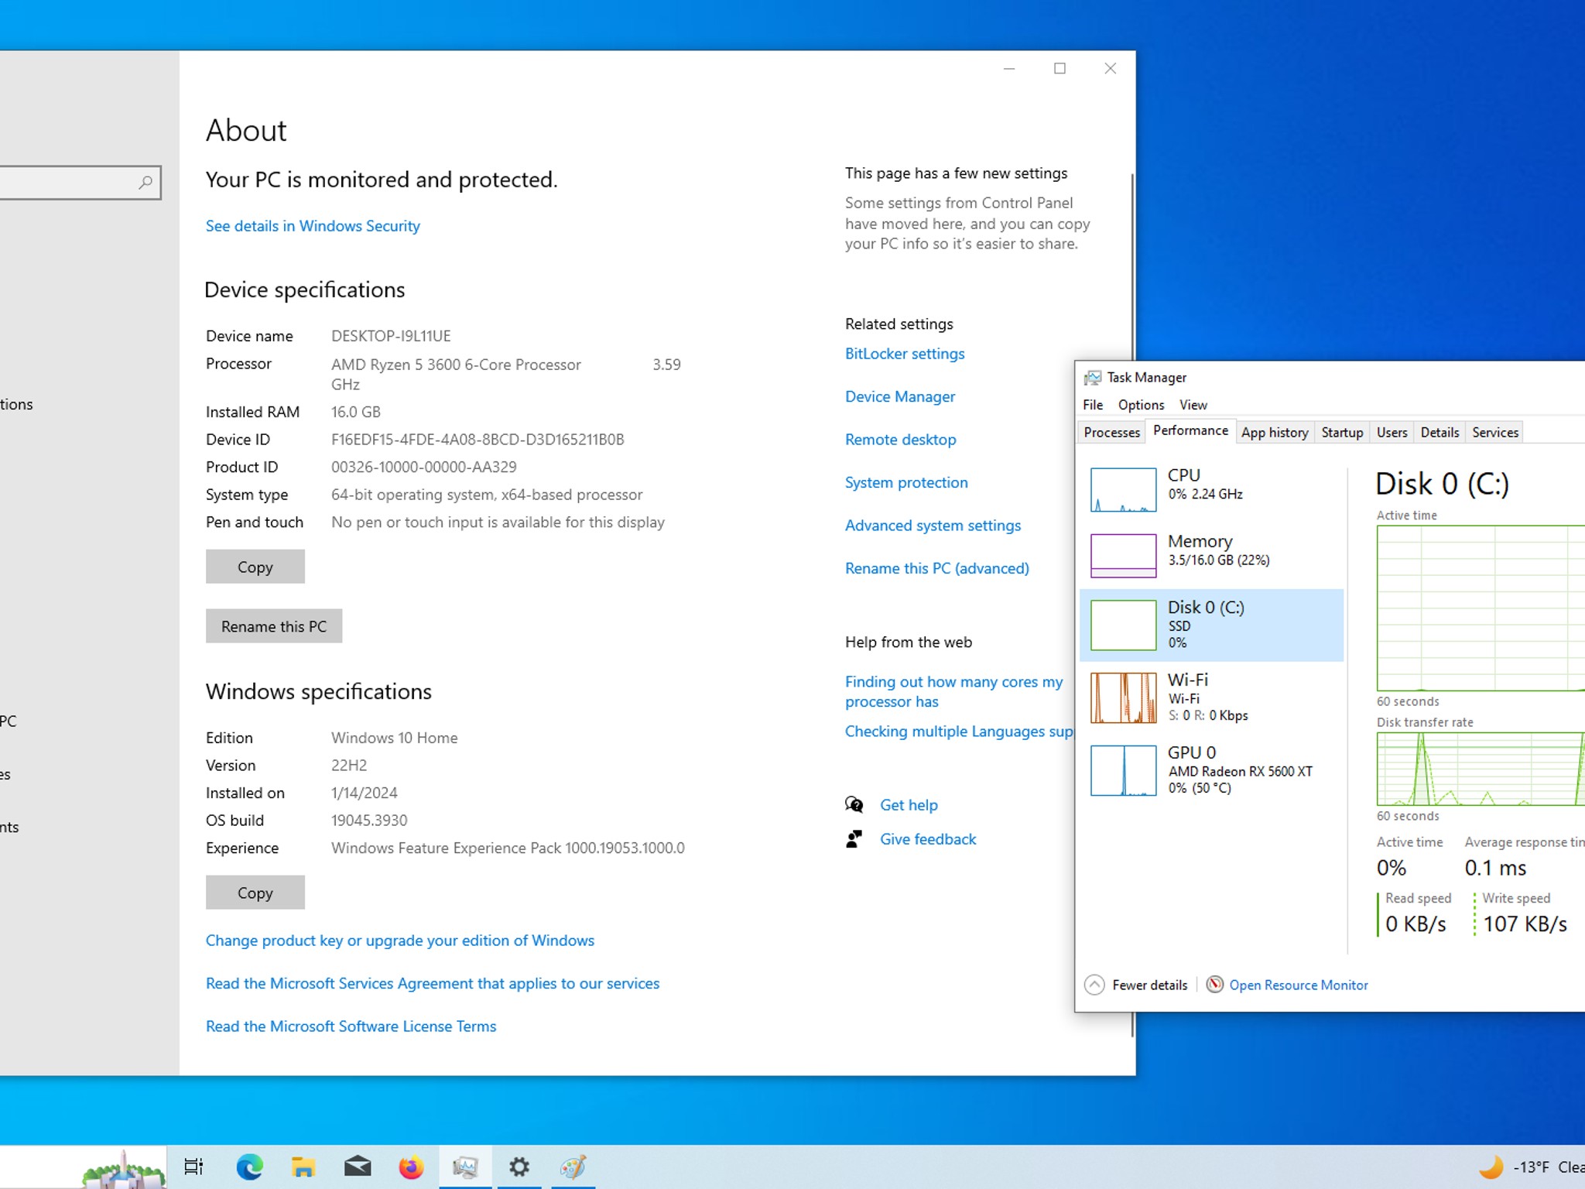Select the CPU performance graph thumbnail
The width and height of the screenshot is (1585, 1189).
(1123, 489)
